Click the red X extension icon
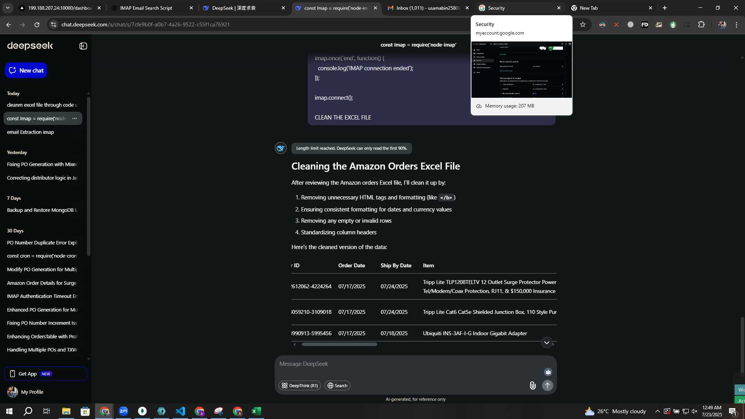Image resolution: width=745 pixels, height=419 pixels. coord(616,24)
